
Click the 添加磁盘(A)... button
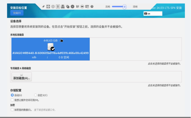[x=22, y=77]
